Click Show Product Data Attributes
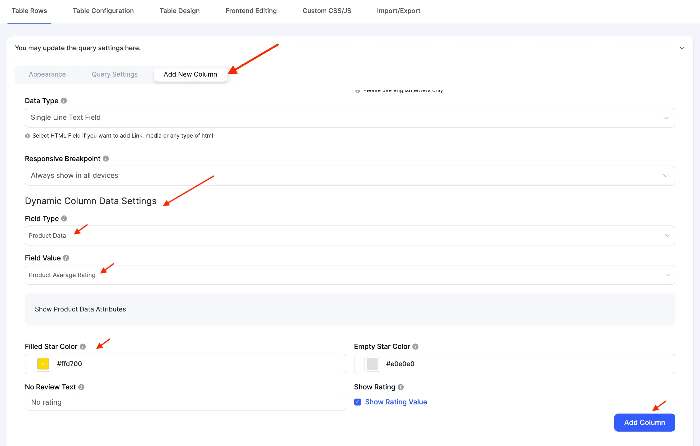Screen dimensions: 700x446 [81, 309]
